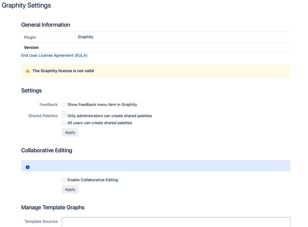This screenshot has height=227, width=308.
Task: Click the 'General Information' heading
Action: pos(46,25)
